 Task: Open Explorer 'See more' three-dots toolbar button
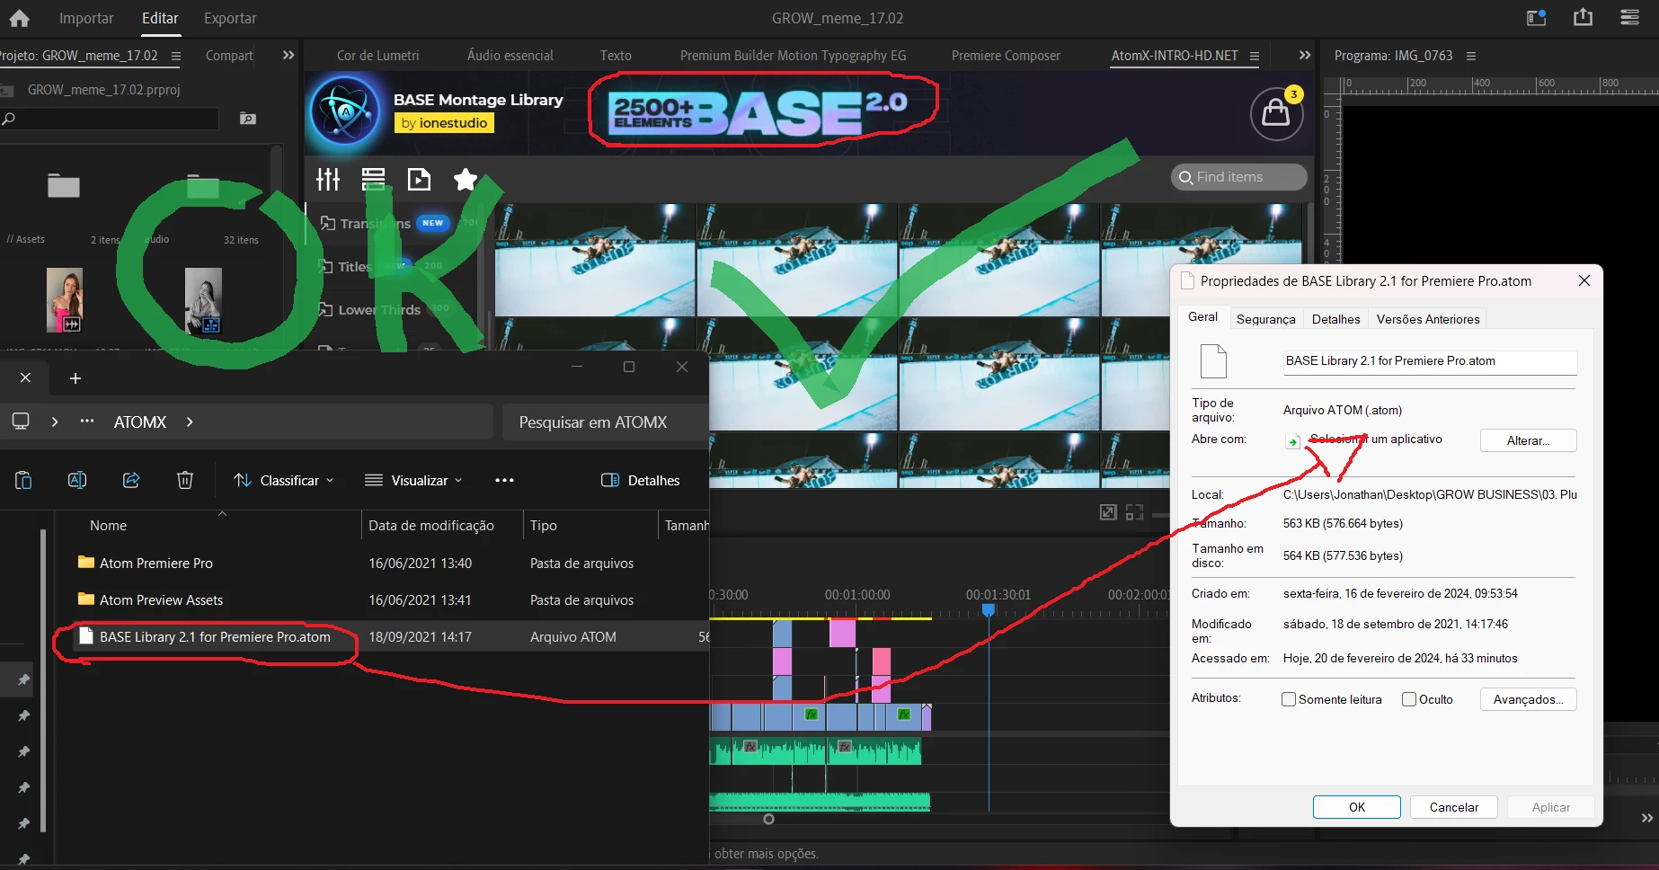point(504,480)
